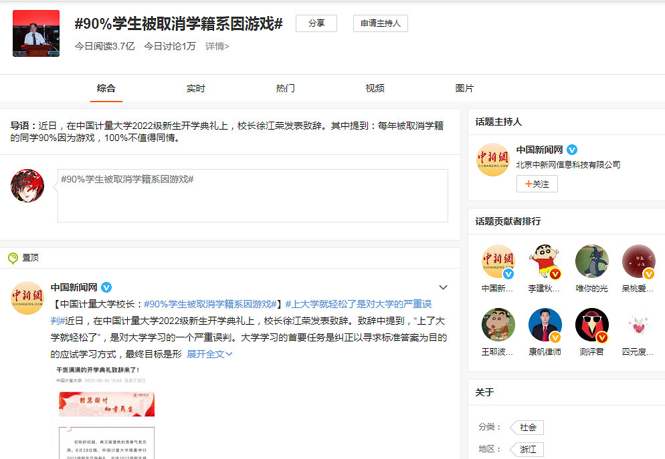Open contributor 呆桃爱's avatar

pos(638,261)
